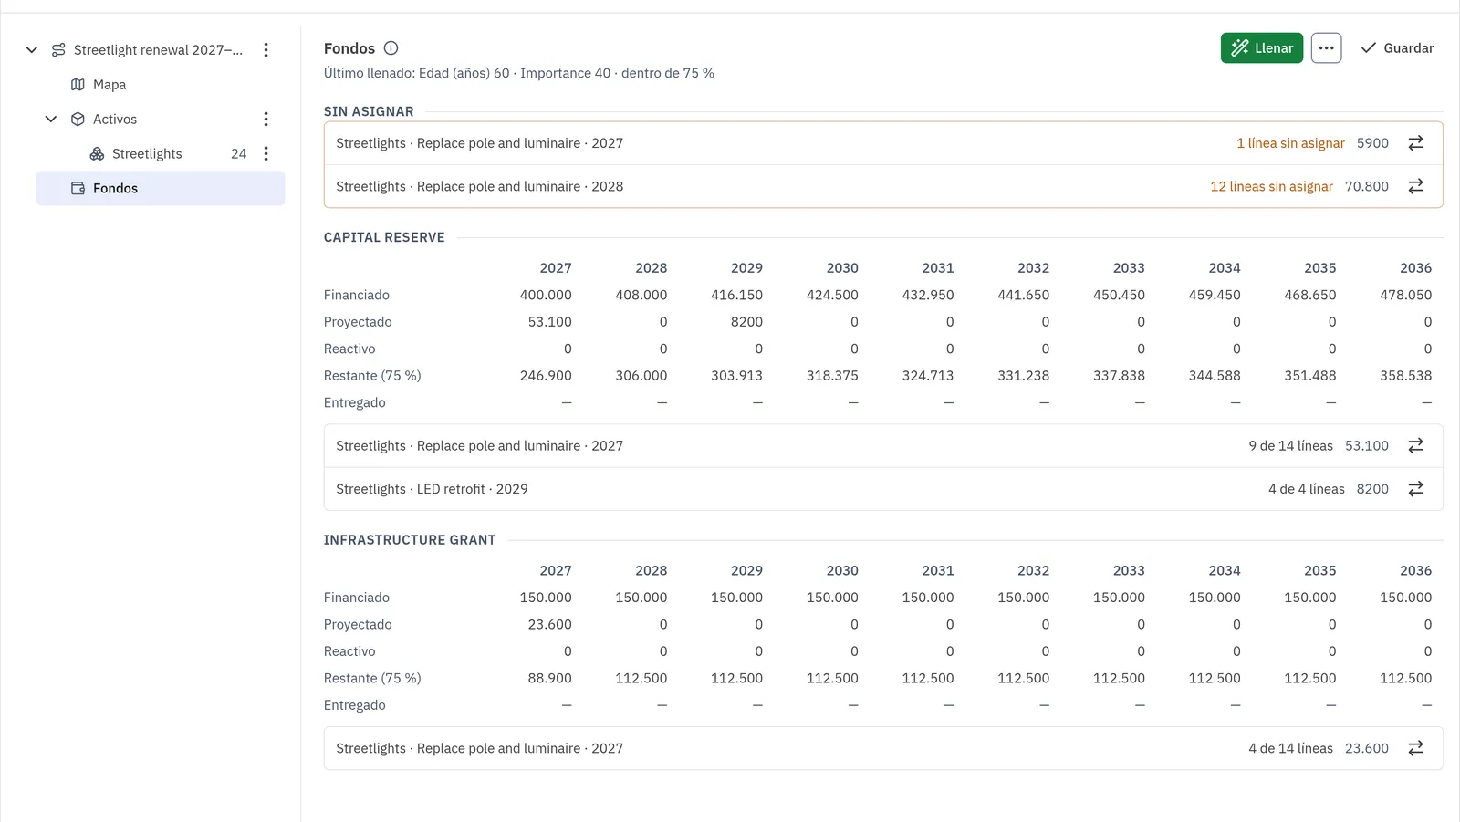
Task: Open the three-dot menu next to Llenar
Action: pyautogui.click(x=1326, y=48)
